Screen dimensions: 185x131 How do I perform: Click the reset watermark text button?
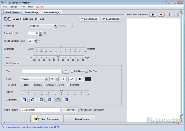(66, 71)
